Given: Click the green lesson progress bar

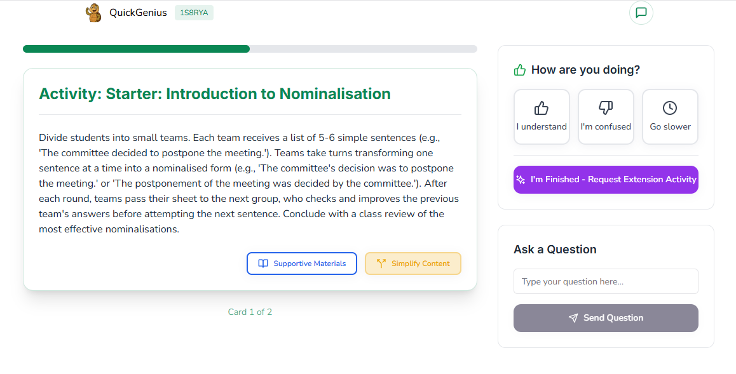Looking at the screenshot, I should tap(250, 49).
